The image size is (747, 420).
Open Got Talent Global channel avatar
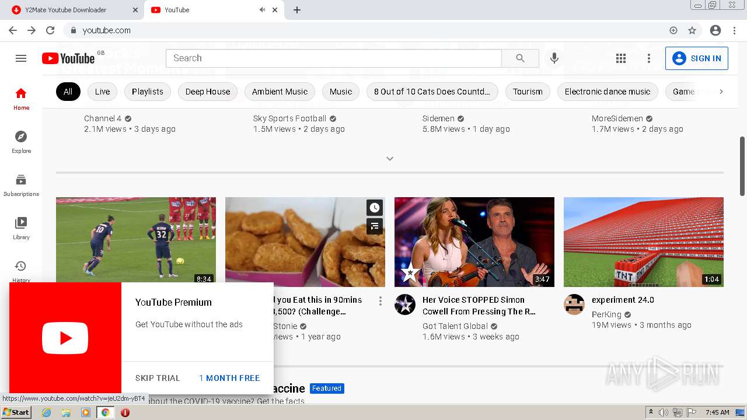click(x=405, y=304)
